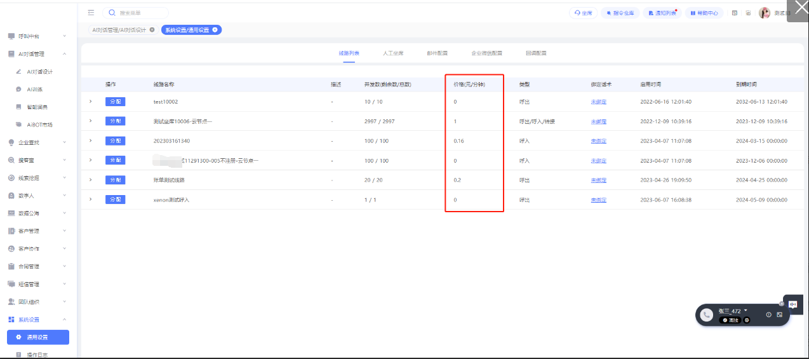
Task: Select AI训练 in the sidebar
Action: click(34, 90)
